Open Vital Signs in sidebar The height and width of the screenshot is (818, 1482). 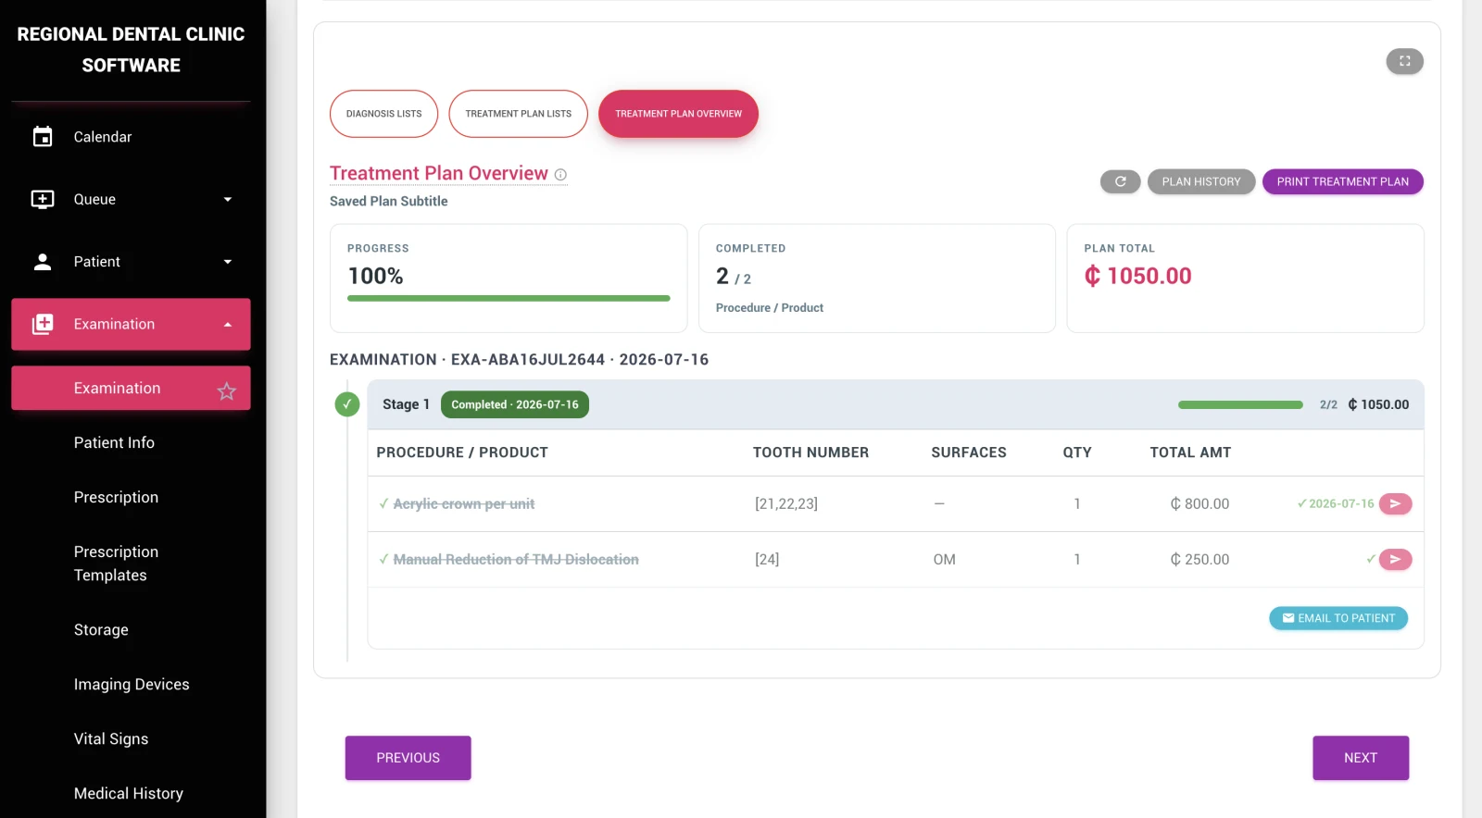(111, 739)
